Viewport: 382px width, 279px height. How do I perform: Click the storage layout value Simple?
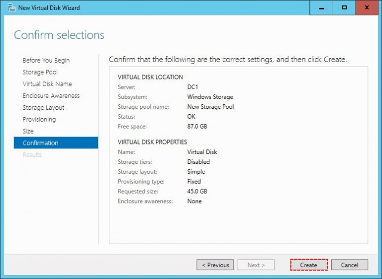coord(196,172)
